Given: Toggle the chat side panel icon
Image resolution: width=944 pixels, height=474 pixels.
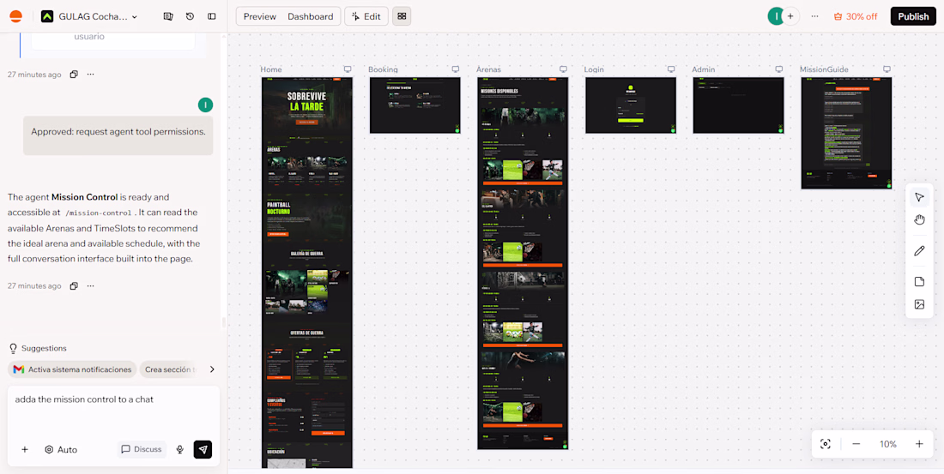Looking at the screenshot, I should click(x=211, y=17).
